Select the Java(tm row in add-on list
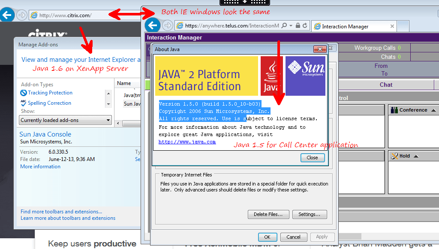The width and height of the screenshot is (439, 249). [x=132, y=95]
